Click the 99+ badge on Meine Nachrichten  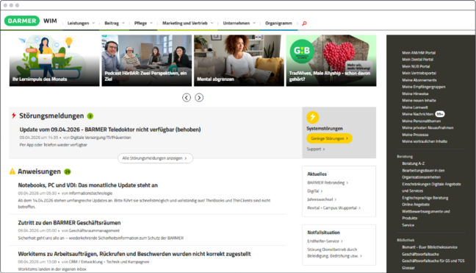tap(440, 114)
